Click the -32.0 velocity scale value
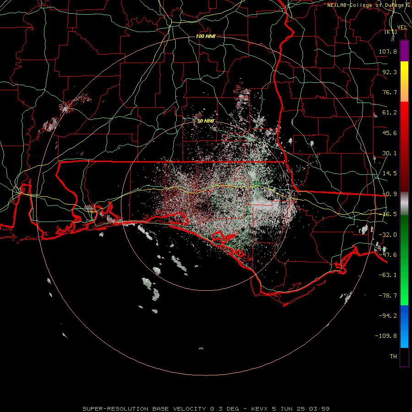412x412 pixels. 388,235
